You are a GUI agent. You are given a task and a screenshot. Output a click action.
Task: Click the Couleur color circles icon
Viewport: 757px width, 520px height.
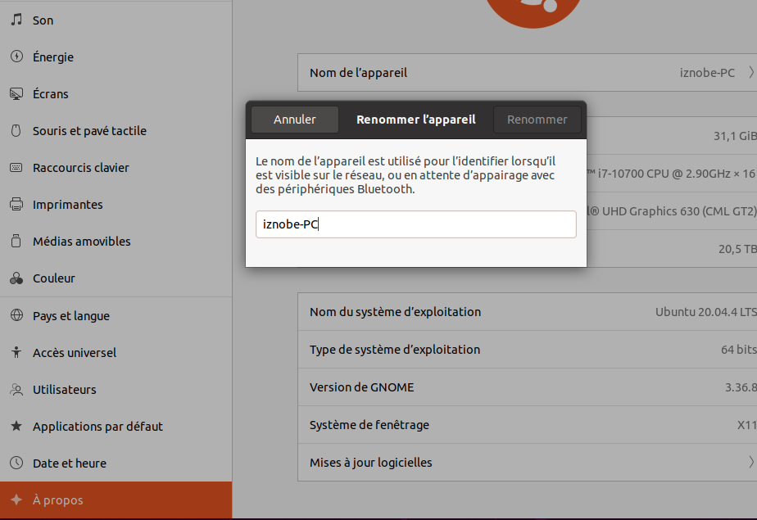[16, 278]
